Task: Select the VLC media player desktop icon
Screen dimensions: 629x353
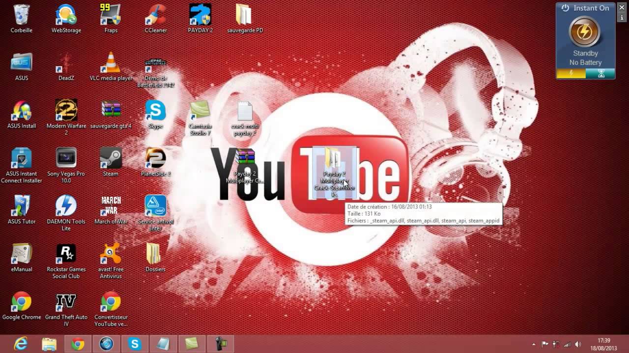Action: (x=111, y=66)
